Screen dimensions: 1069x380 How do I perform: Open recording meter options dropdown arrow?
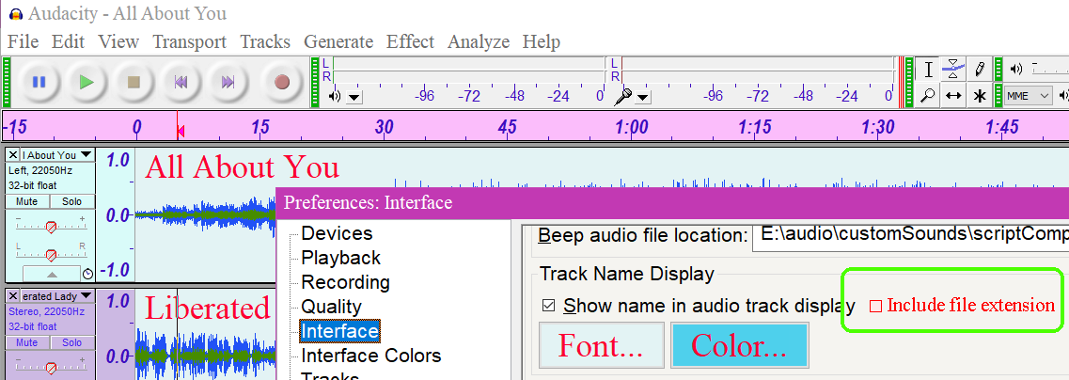[643, 97]
